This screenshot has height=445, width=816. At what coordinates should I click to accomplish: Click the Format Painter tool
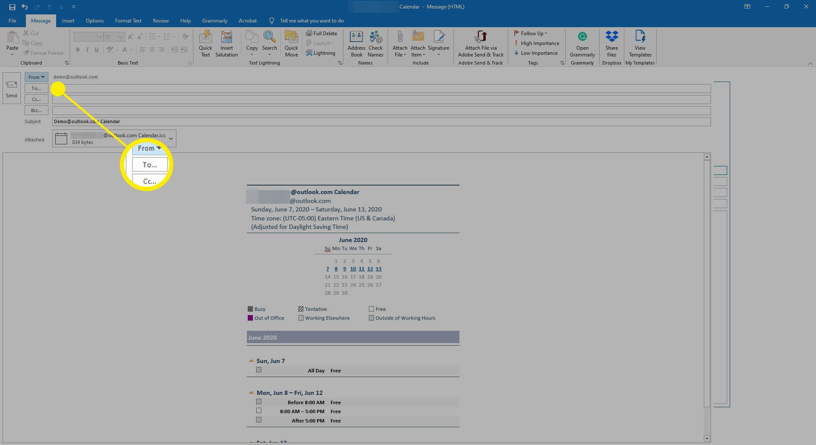click(44, 53)
